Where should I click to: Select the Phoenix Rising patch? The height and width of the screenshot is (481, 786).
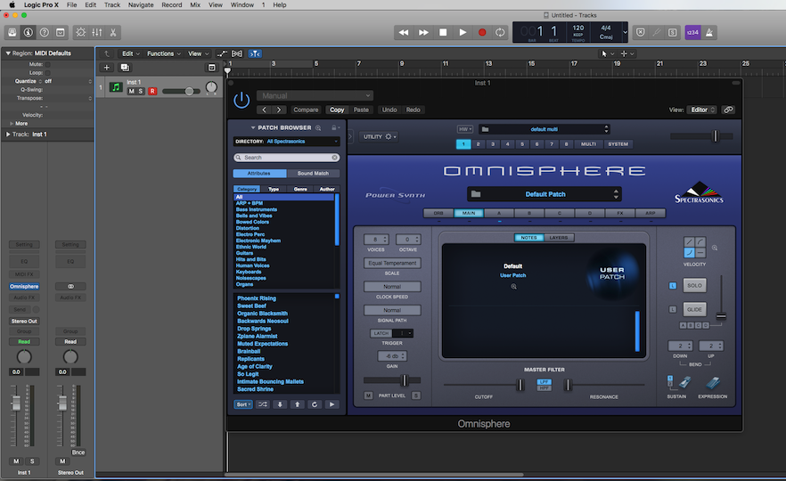(x=257, y=298)
